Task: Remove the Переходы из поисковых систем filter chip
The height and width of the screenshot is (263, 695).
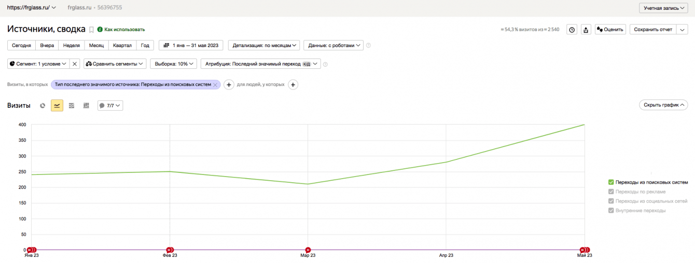Action: tap(215, 84)
